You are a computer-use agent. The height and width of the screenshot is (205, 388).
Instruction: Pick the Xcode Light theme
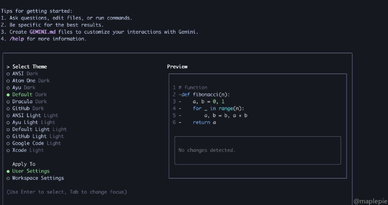28,150
